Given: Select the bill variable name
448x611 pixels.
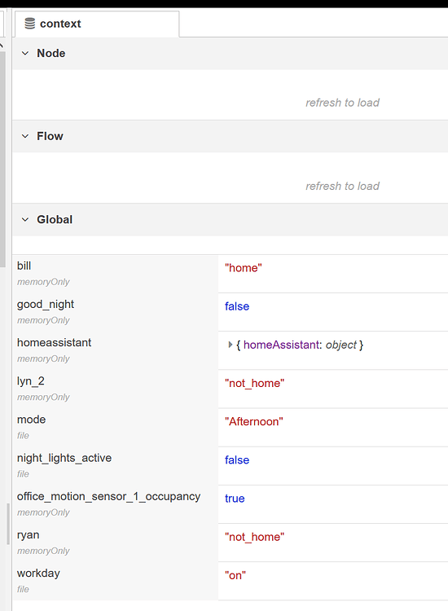Looking at the screenshot, I should 24,266.
